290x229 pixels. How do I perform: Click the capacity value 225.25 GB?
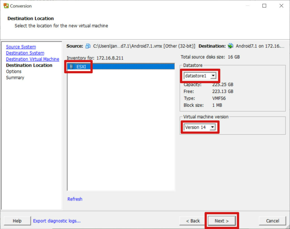click(x=223, y=85)
